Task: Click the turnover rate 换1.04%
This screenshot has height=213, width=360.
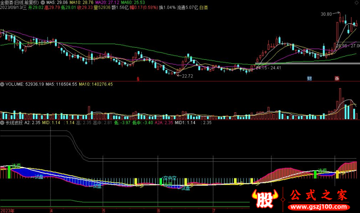Action: coord(167,8)
